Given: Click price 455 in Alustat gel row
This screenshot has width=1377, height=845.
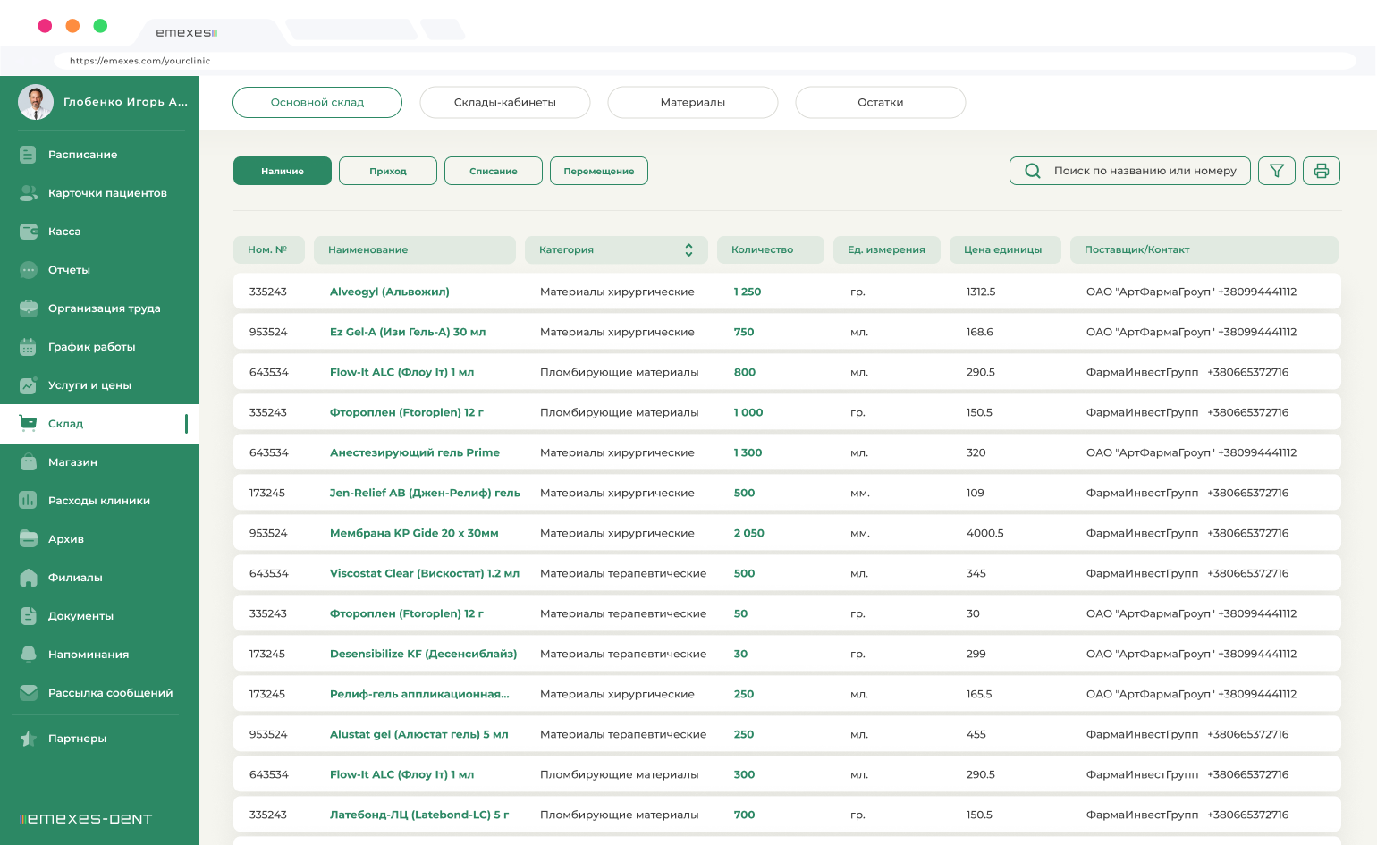Looking at the screenshot, I should coord(976,734).
